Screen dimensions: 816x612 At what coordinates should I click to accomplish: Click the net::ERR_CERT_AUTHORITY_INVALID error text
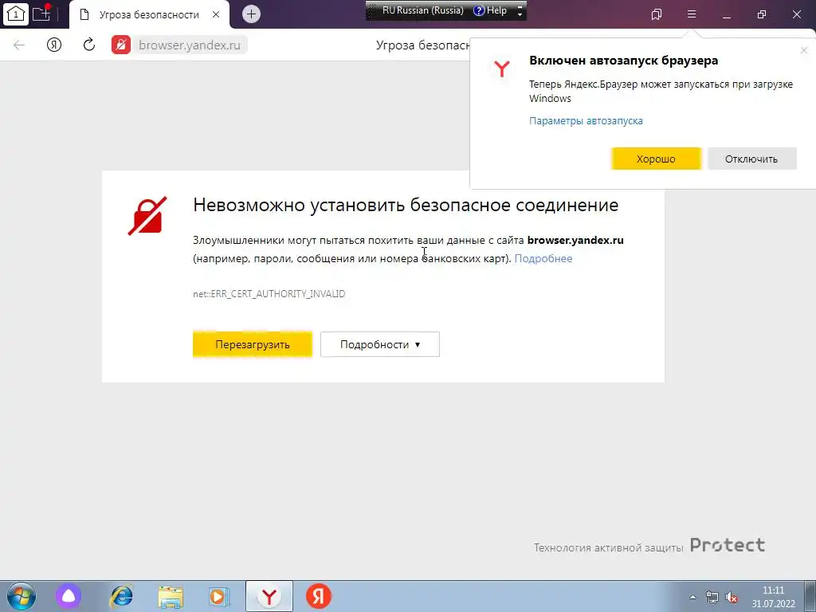click(269, 294)
